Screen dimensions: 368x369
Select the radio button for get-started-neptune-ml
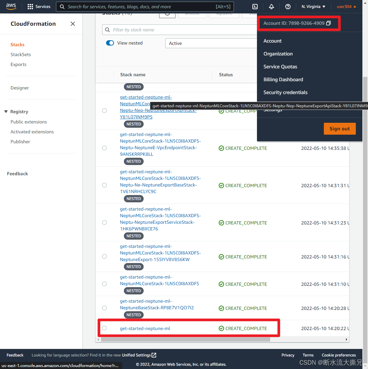[x=104, y=328]
